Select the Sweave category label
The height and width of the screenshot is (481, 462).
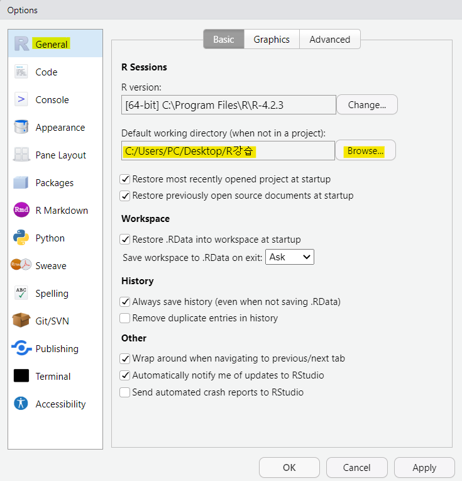click(x=51, y=266)
